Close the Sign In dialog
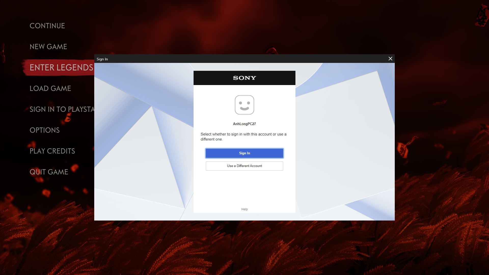The image size is (489, 275). coord(390,58)
